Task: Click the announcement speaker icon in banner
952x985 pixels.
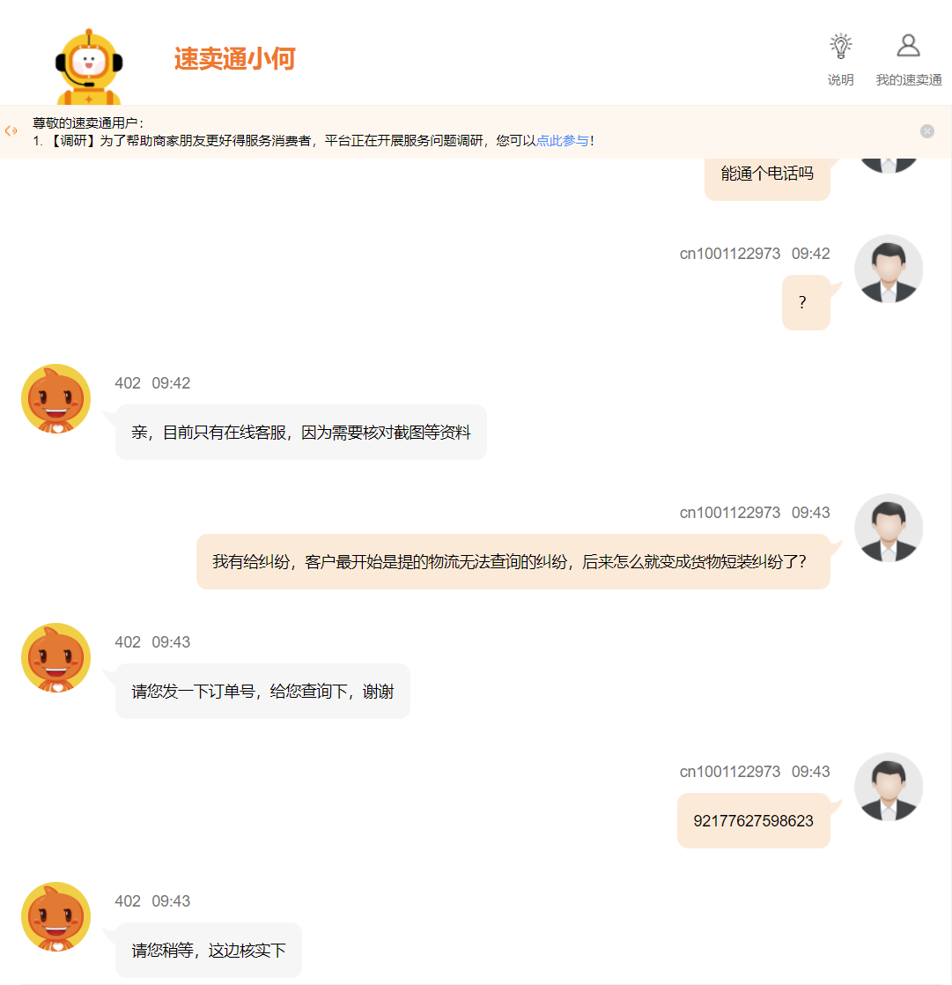Action: pyautogui.click(x=11, y=130)
